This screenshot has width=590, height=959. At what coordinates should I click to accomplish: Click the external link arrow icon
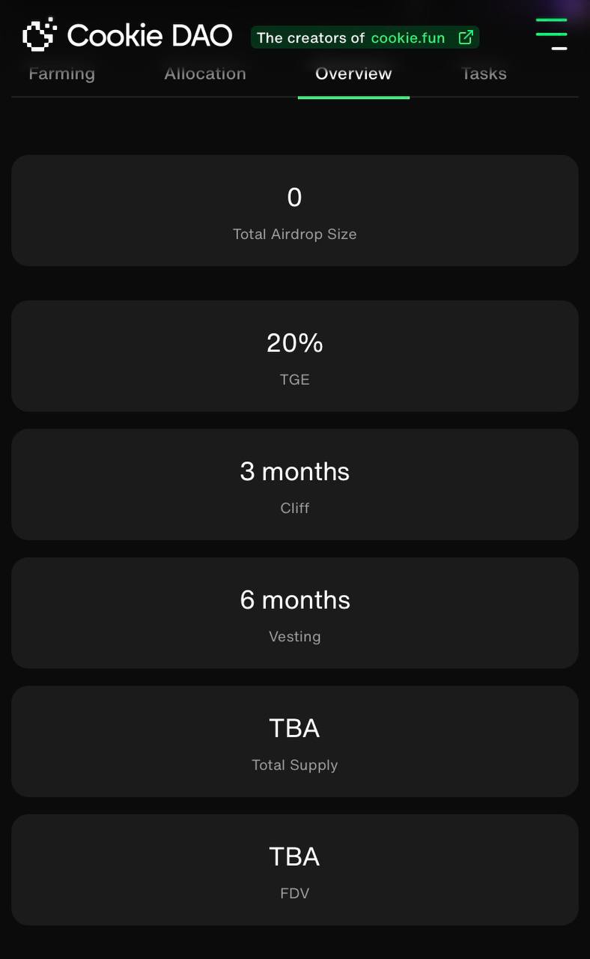point(465,37)
